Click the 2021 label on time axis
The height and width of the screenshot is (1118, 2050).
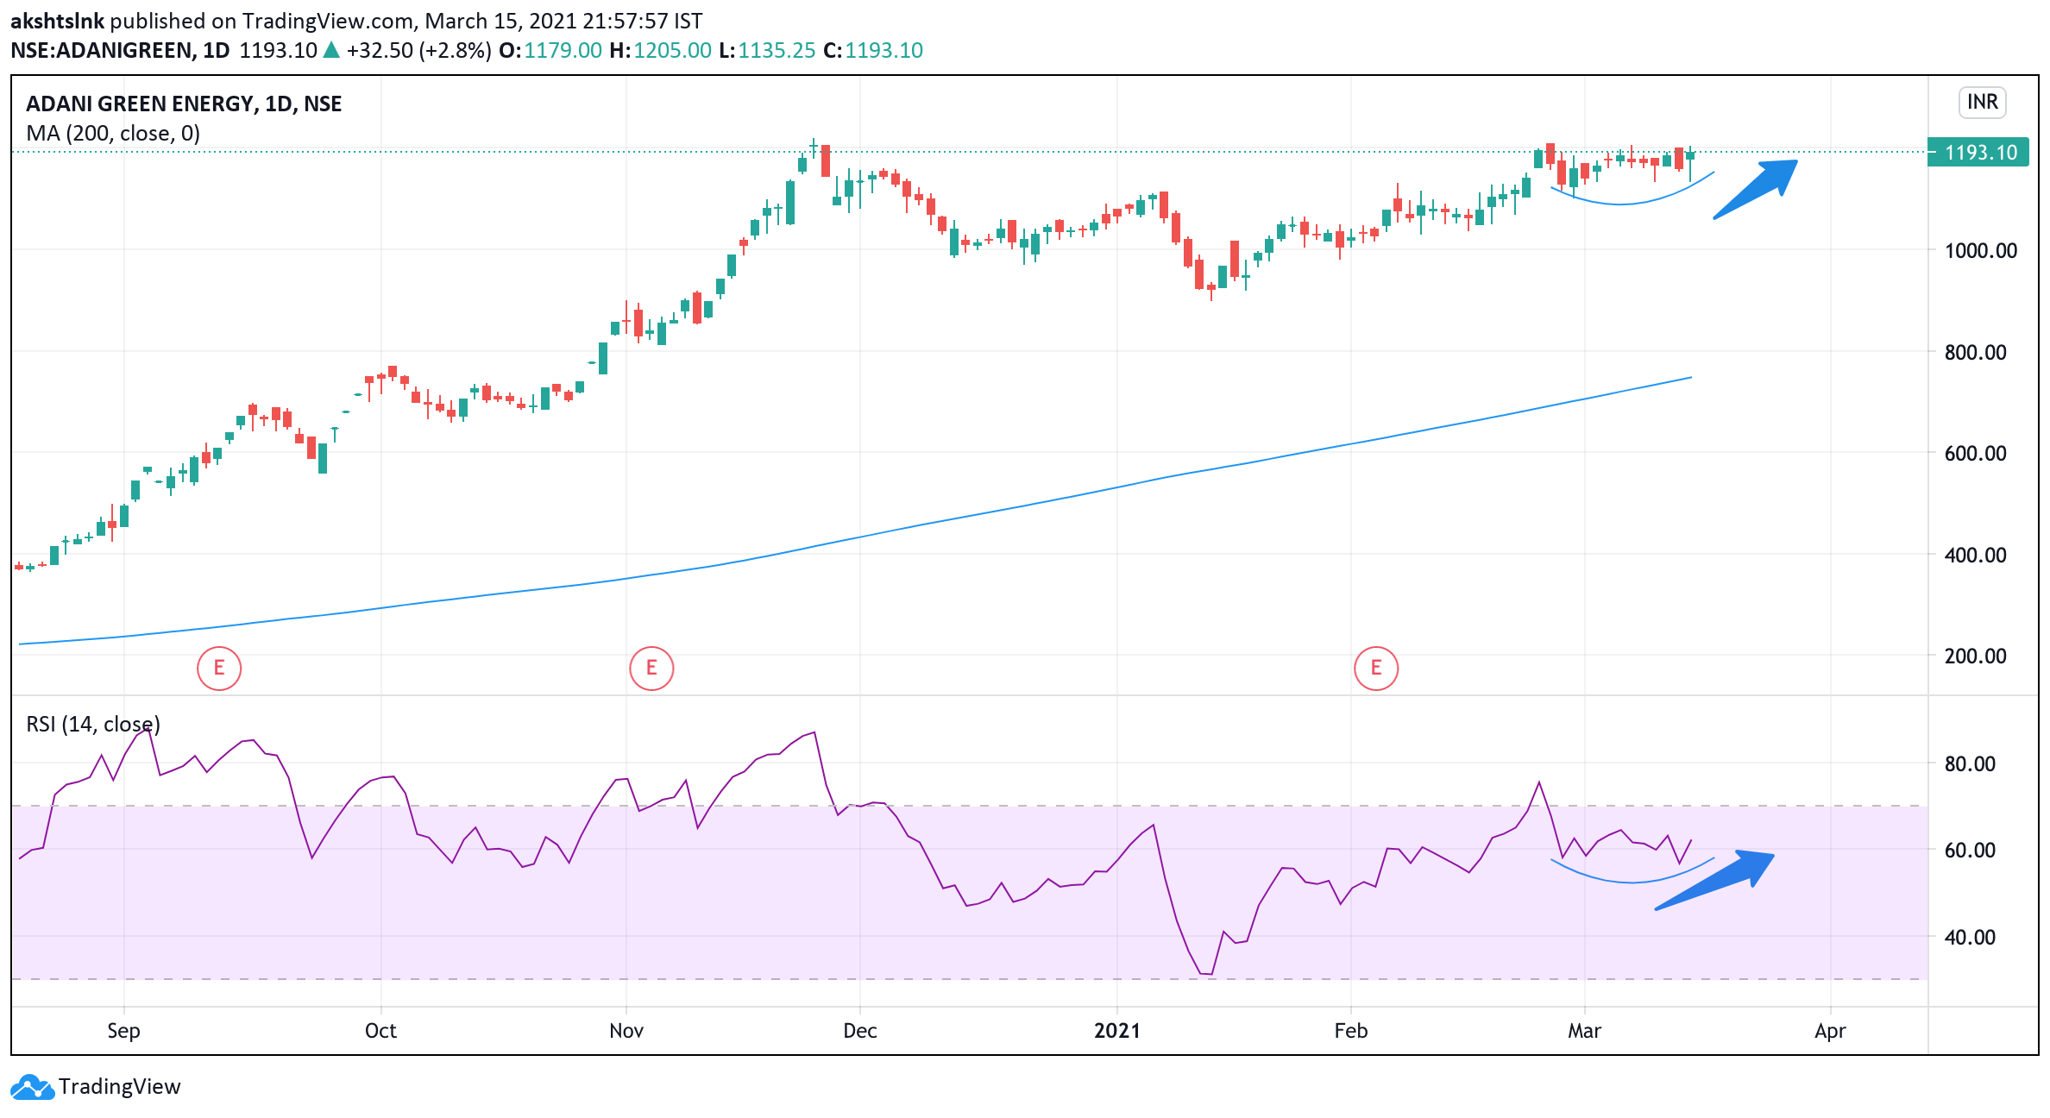point(1116,1031)
